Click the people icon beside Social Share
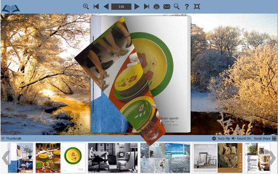The height and width of the screenshot is (174, 278). click(274, 138)
